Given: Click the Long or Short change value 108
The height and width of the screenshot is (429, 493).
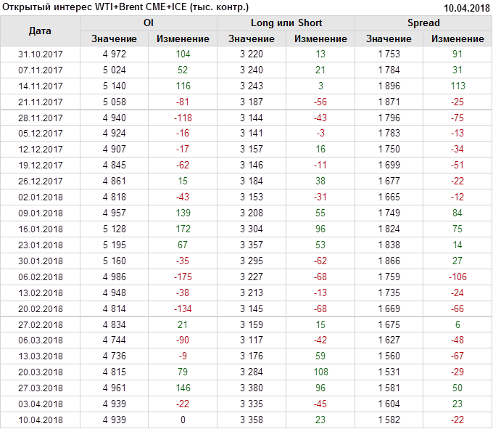Looking at the screenshot, I should tap(320, 372).
